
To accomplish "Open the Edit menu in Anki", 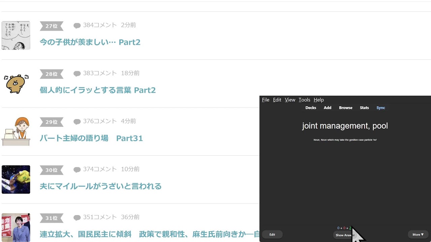I will click(x=277, y=100).
